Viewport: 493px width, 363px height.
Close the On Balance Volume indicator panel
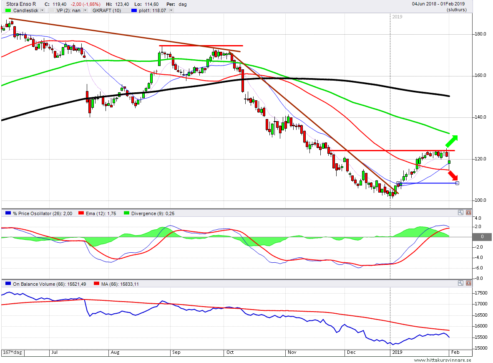(x=468, y=283)
